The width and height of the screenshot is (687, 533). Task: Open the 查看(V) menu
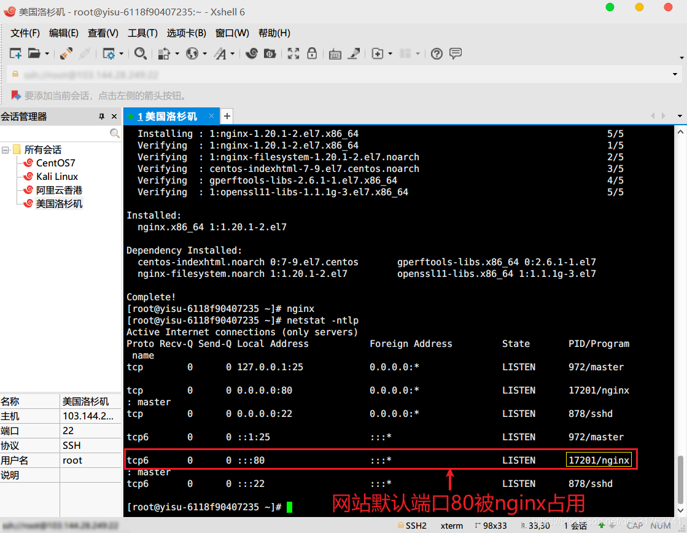(103, 33)
